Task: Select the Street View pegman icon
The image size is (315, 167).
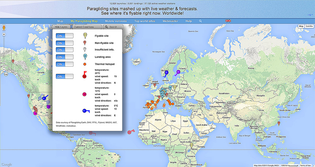Action: tap(4, 28)
